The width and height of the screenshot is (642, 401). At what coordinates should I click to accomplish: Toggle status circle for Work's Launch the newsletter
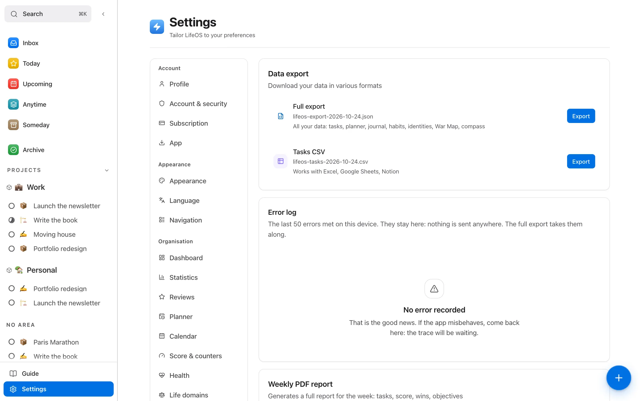click(x=12, y=206)
